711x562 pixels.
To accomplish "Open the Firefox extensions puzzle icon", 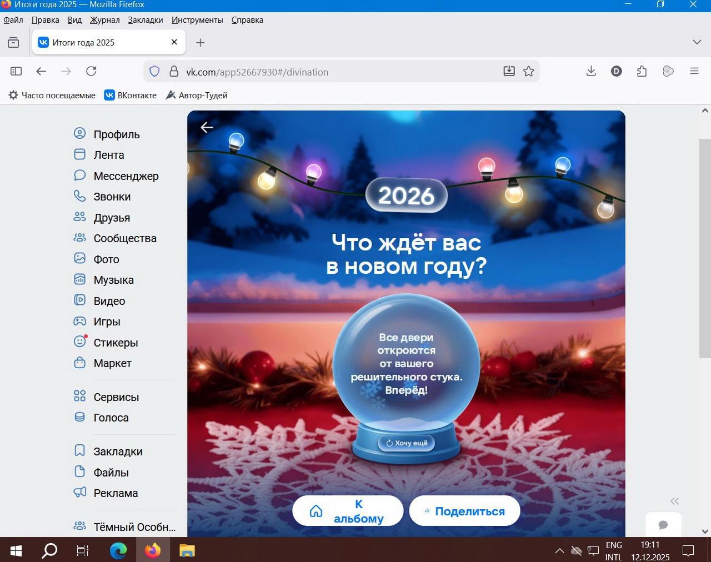I will [x=642, y=71].
